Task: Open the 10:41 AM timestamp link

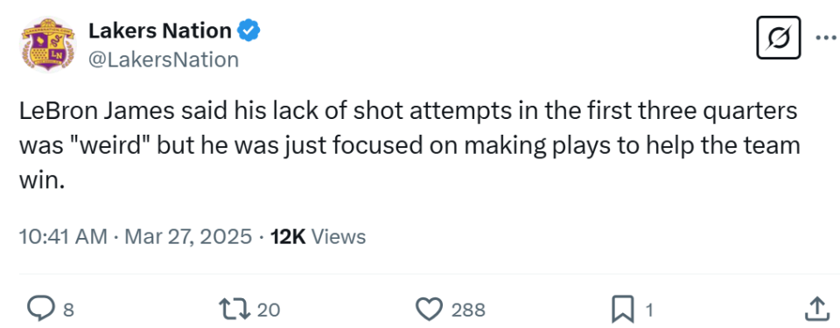Action: (63, 236)
